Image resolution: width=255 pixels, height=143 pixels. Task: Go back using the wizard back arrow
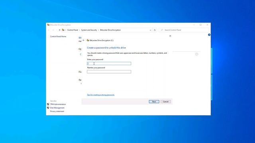click(83, 41)
